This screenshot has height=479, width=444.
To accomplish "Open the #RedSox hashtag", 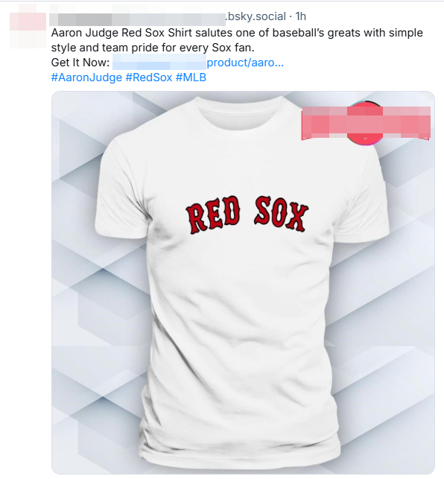I will (149, 77).
